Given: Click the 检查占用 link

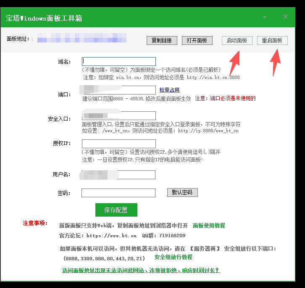Looking at the screenshot, I should pos(169,90).
